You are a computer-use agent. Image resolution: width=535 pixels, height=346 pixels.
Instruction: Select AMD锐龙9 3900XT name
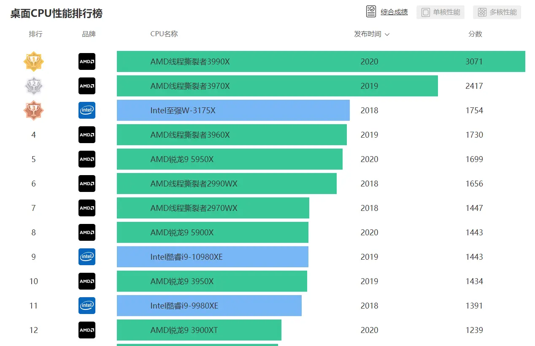click(x=184, y=330)
